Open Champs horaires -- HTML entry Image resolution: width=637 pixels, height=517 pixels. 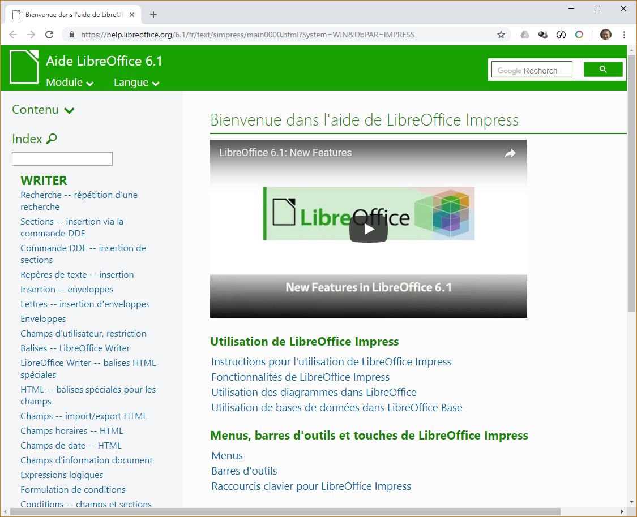pos(72,430)
